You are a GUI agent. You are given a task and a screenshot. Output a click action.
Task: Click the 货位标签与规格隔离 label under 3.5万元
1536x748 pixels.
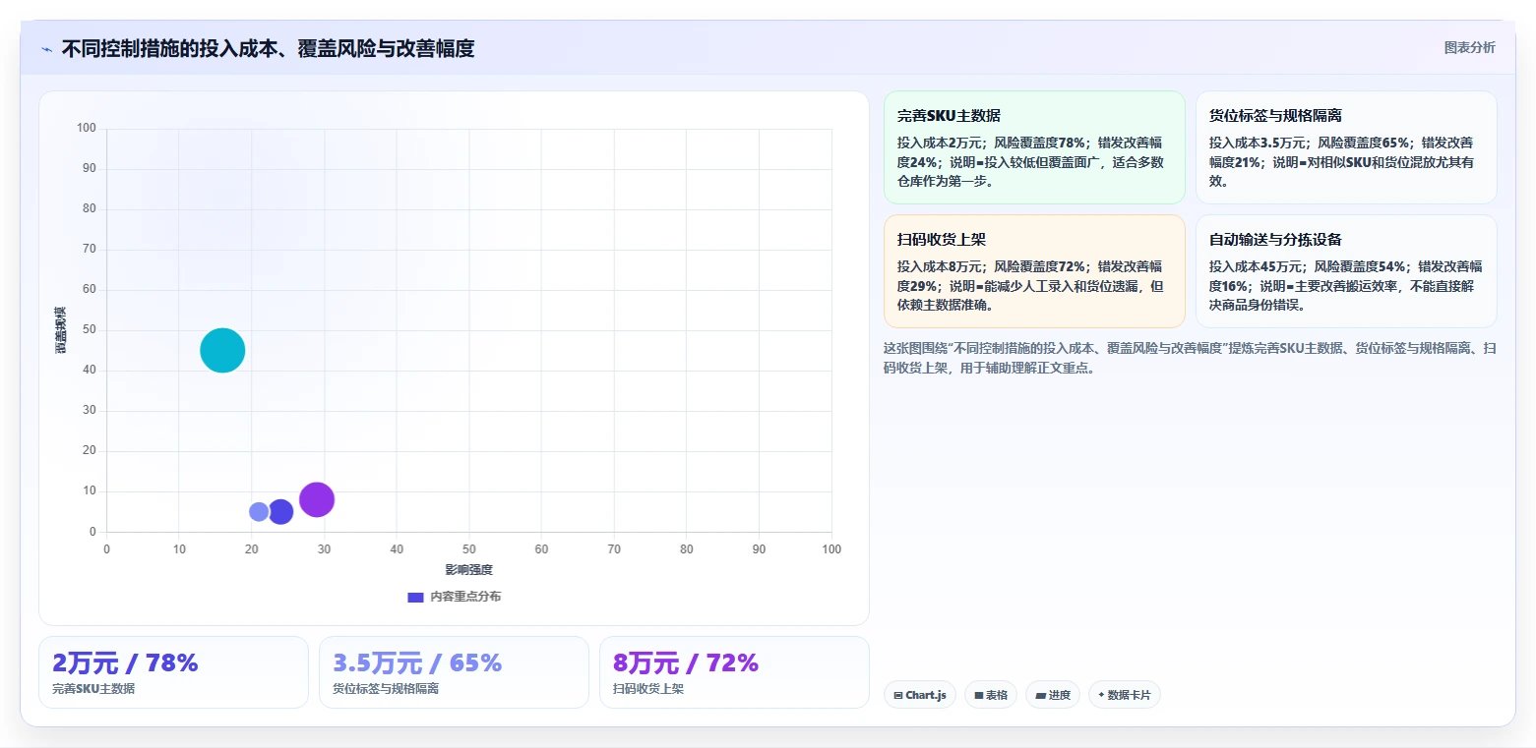[386, 689]
